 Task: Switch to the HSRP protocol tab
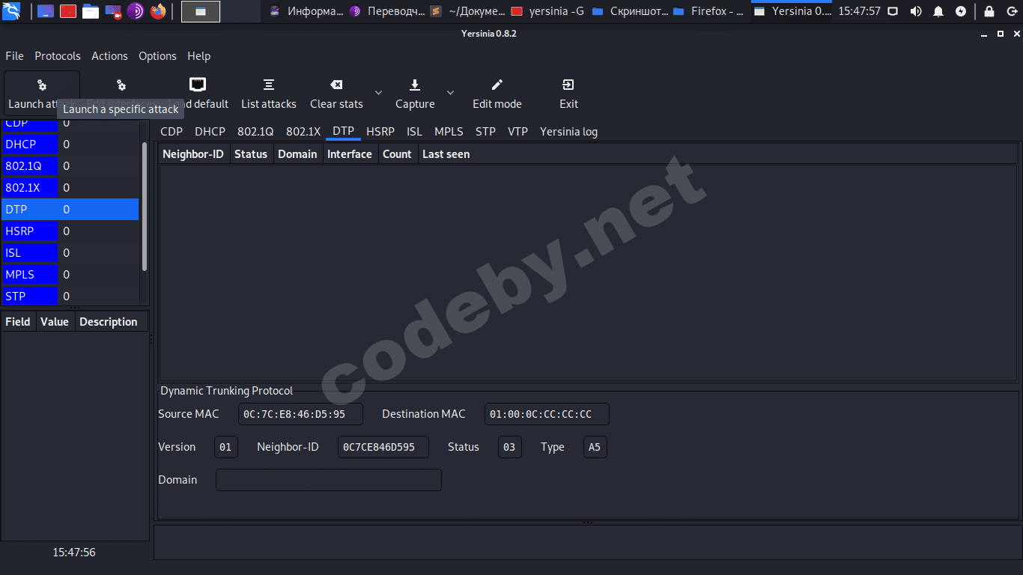[380, 131]
